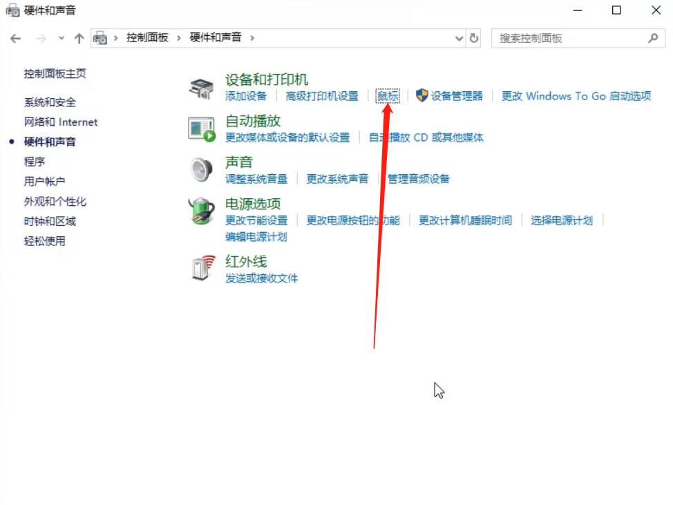Expand the address bar history dropdown
The width and height of the screenshot is (673, 505).
(x=459, y=39)
